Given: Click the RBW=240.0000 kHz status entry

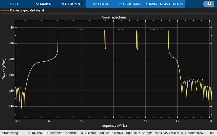Looking at the screenshot, I should pos(125,133).
